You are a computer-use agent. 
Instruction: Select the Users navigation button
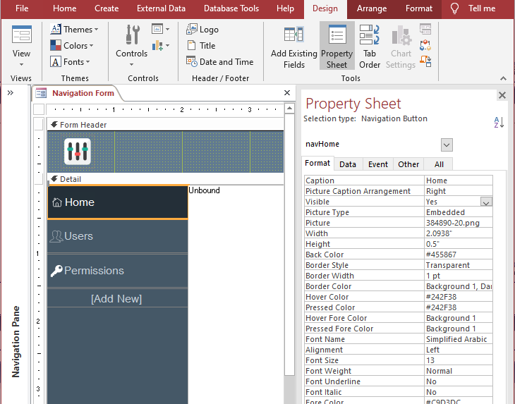(x=117, y=236)
